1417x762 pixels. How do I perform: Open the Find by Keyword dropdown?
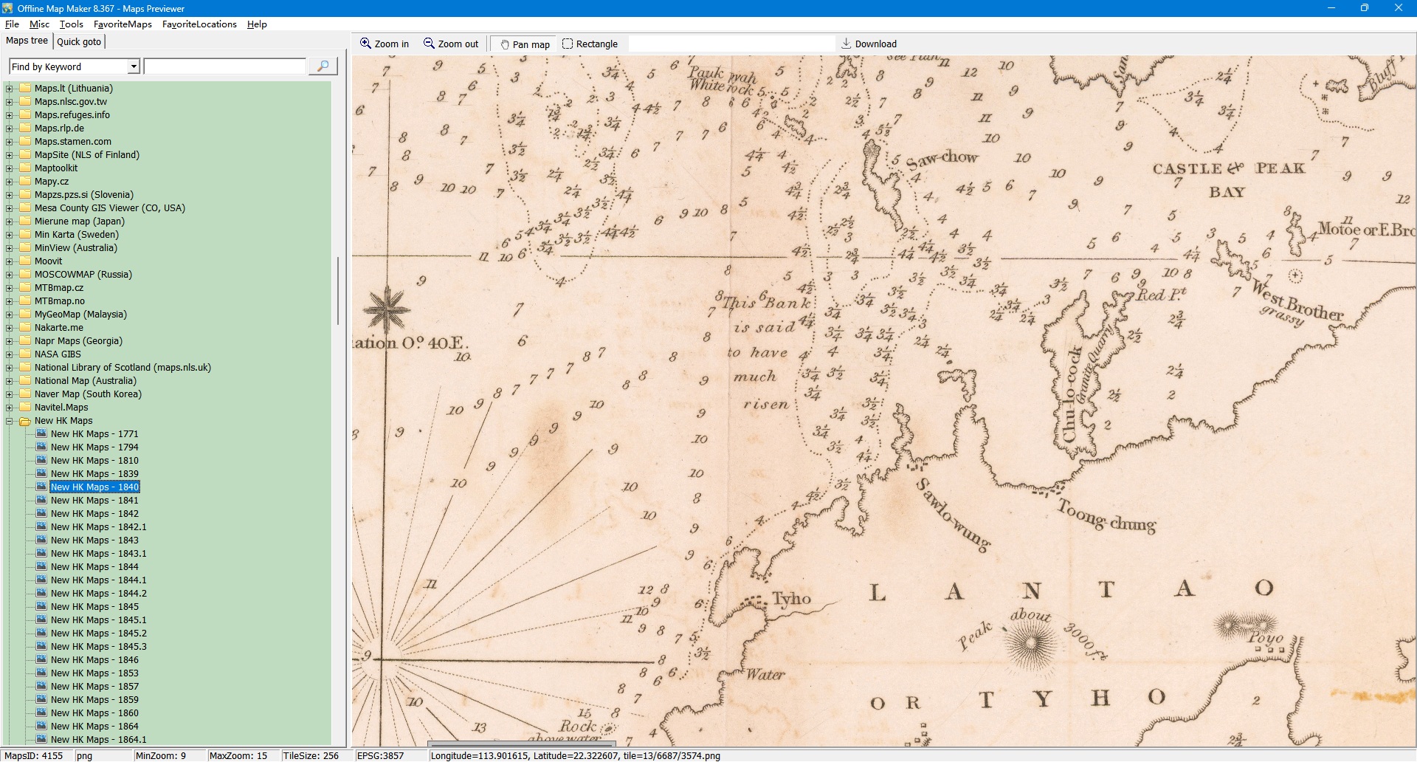pyautogui.click(x=134, y=67)
